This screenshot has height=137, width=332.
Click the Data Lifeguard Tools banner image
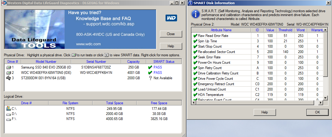80,29
